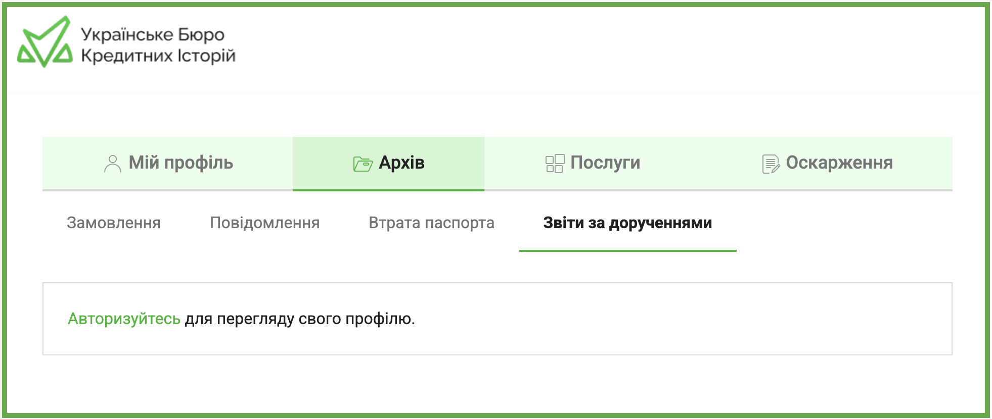Click the person icon beside Мій профіль
The width and height of the screenshot is (992, 419).
tap(112, 164)
